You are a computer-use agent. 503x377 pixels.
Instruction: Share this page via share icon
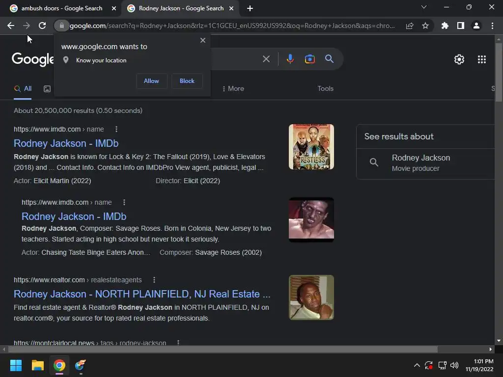click(x=410, y=26)
